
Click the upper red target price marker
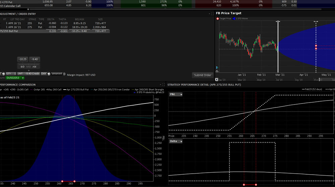316,46
